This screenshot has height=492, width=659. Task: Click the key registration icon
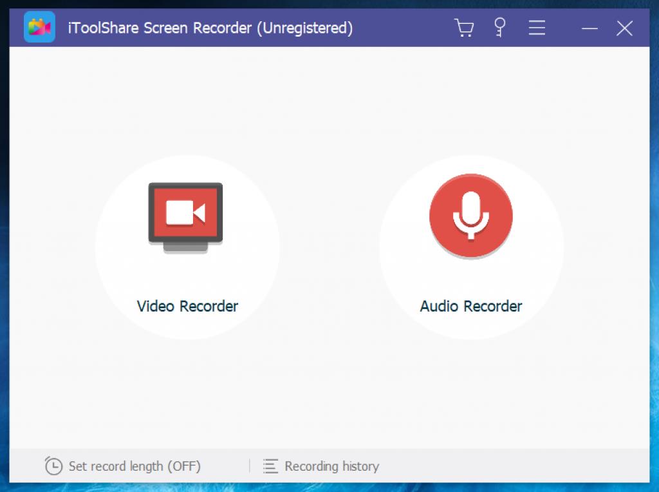[499, 28]
